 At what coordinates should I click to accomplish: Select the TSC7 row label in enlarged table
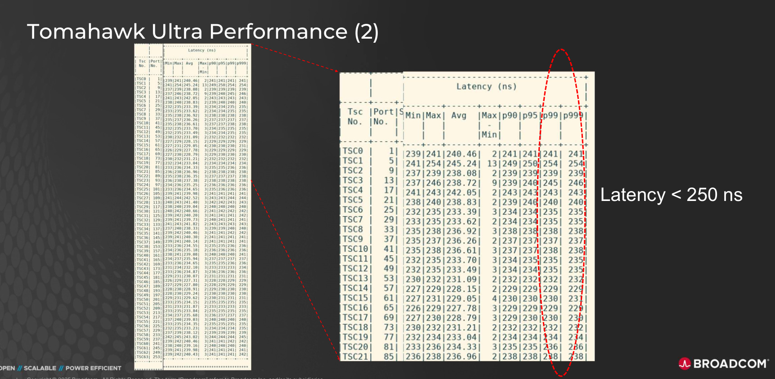353,219
